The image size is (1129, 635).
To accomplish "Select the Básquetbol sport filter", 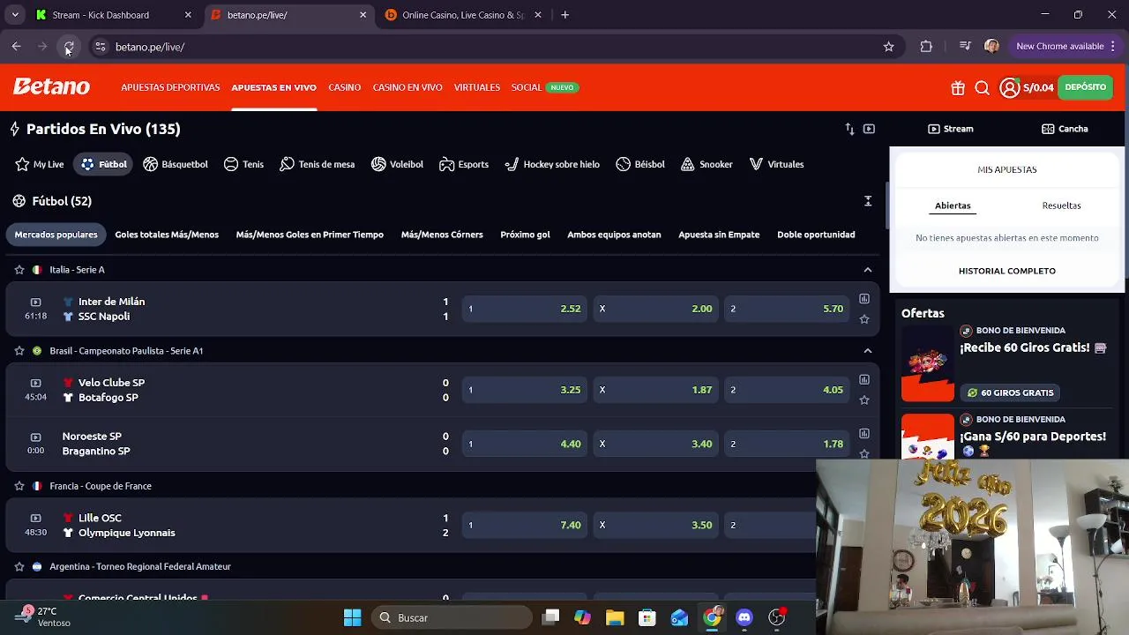I will click(176, 164).
